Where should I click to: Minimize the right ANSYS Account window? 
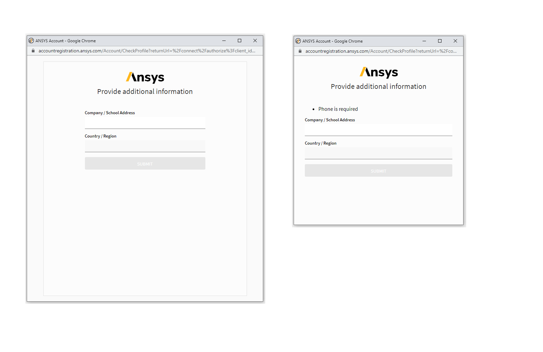coord(424,41)
